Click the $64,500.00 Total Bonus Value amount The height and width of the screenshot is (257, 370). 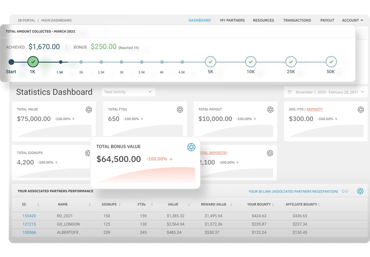[119, 159]
